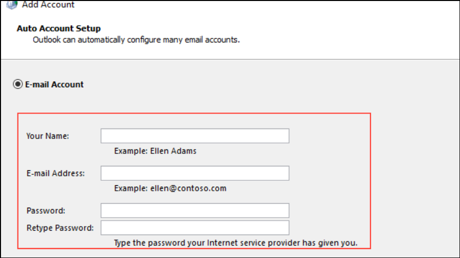Click the Outlook automatic configuration description
Viewport: 460px width, 258px height.
pos(136,39)
